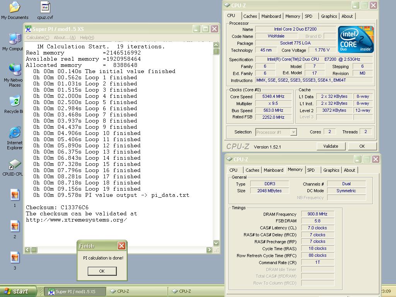Click the Intel Core 2 Duo E7200 name field

295,29
